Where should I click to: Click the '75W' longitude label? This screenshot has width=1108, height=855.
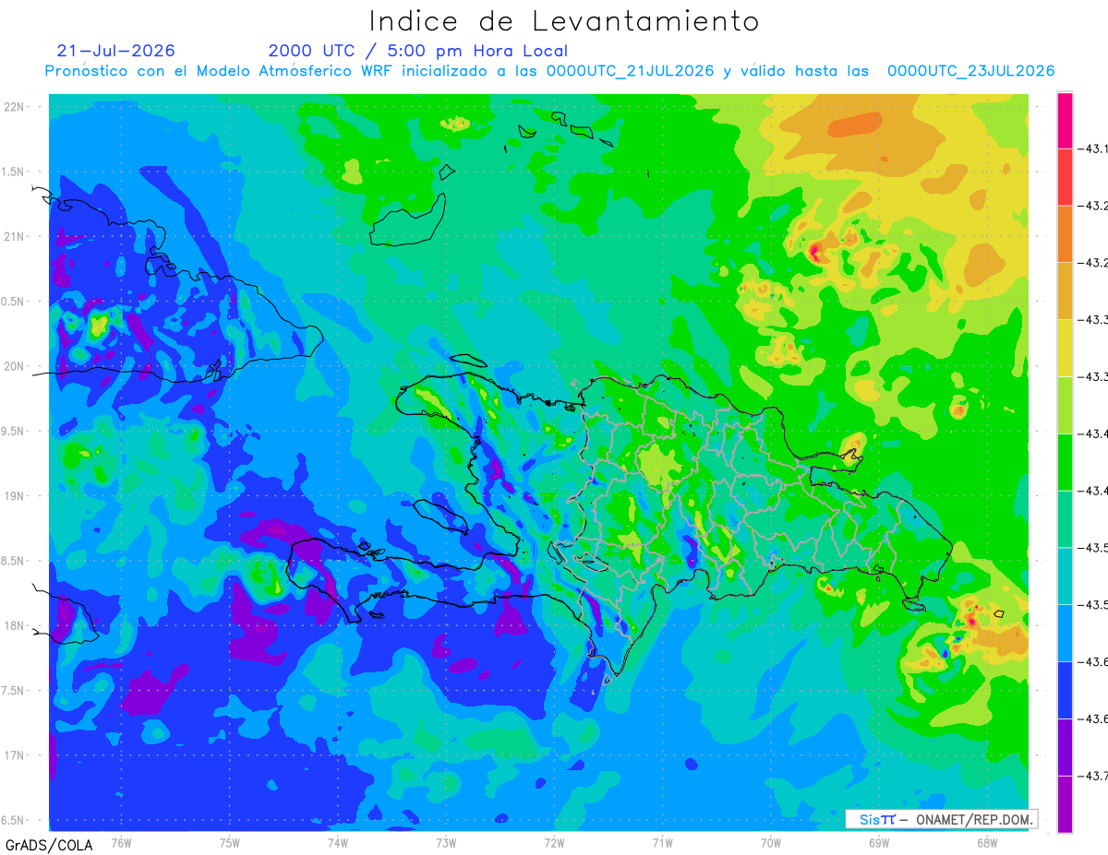click(x=230, y=842)
